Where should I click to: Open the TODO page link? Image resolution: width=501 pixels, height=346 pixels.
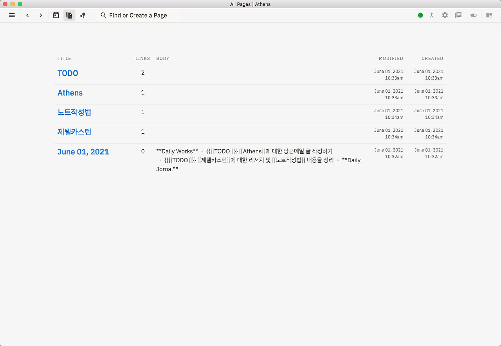68,73
